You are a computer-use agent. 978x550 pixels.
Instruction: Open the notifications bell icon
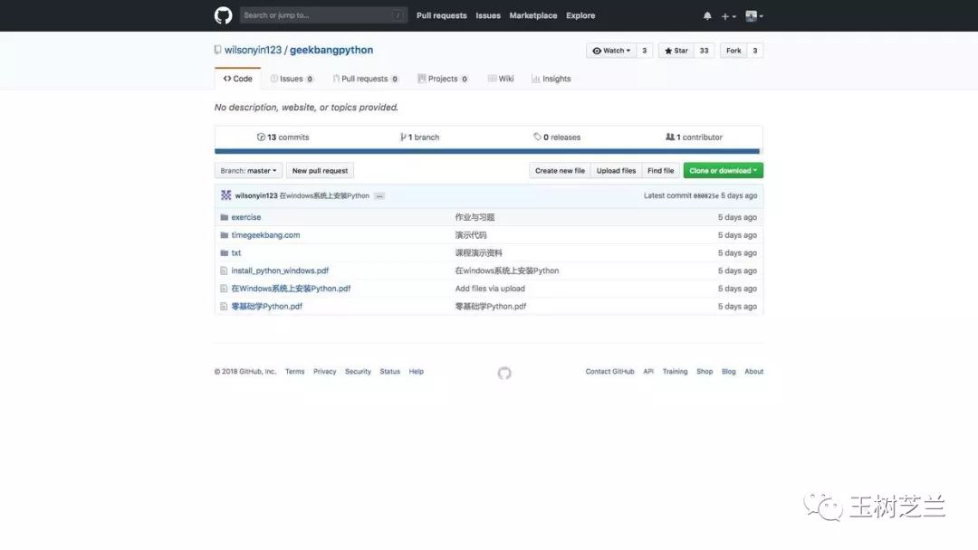point(707,16)
